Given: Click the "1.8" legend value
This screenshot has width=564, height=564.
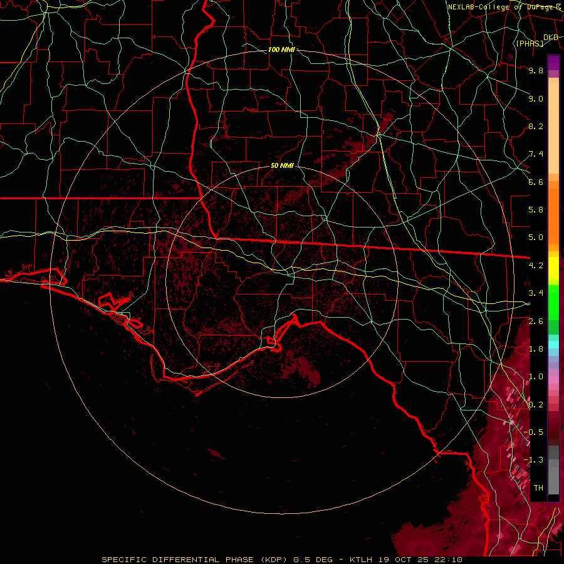Looking at the screenshot, I should point(536,349).
